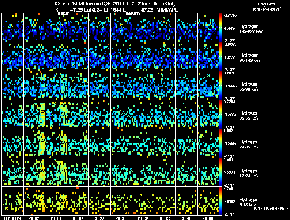Click the '0.2897' colorbar midpoint value
This screenshot has width=290, height=220.
(x=230, y=144)
